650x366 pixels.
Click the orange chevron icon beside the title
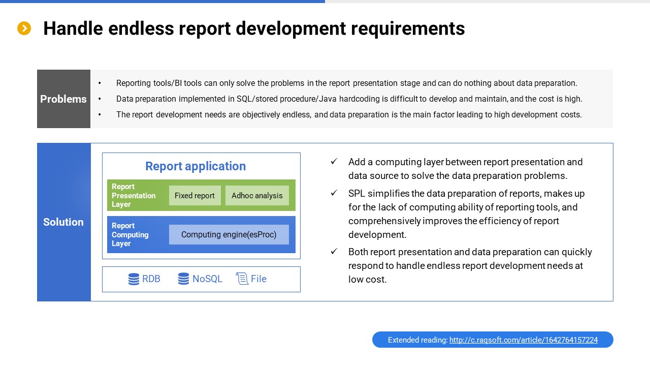pyautogui.click(x=24, y=28)
